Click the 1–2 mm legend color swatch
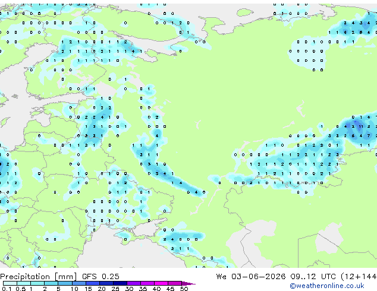 coord(37,283)
